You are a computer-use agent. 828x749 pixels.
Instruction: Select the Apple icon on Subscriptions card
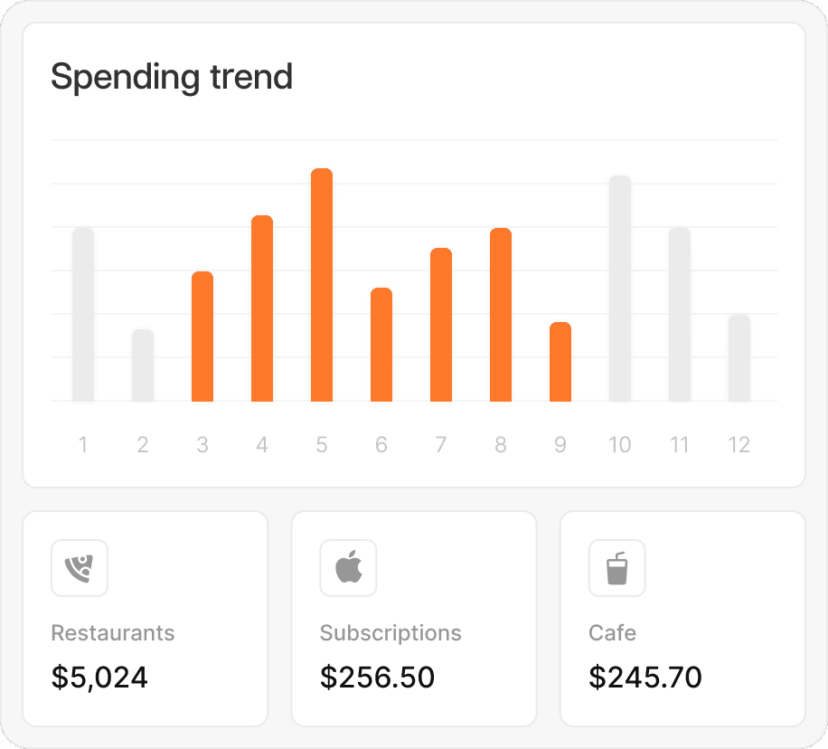coord(347,568)
